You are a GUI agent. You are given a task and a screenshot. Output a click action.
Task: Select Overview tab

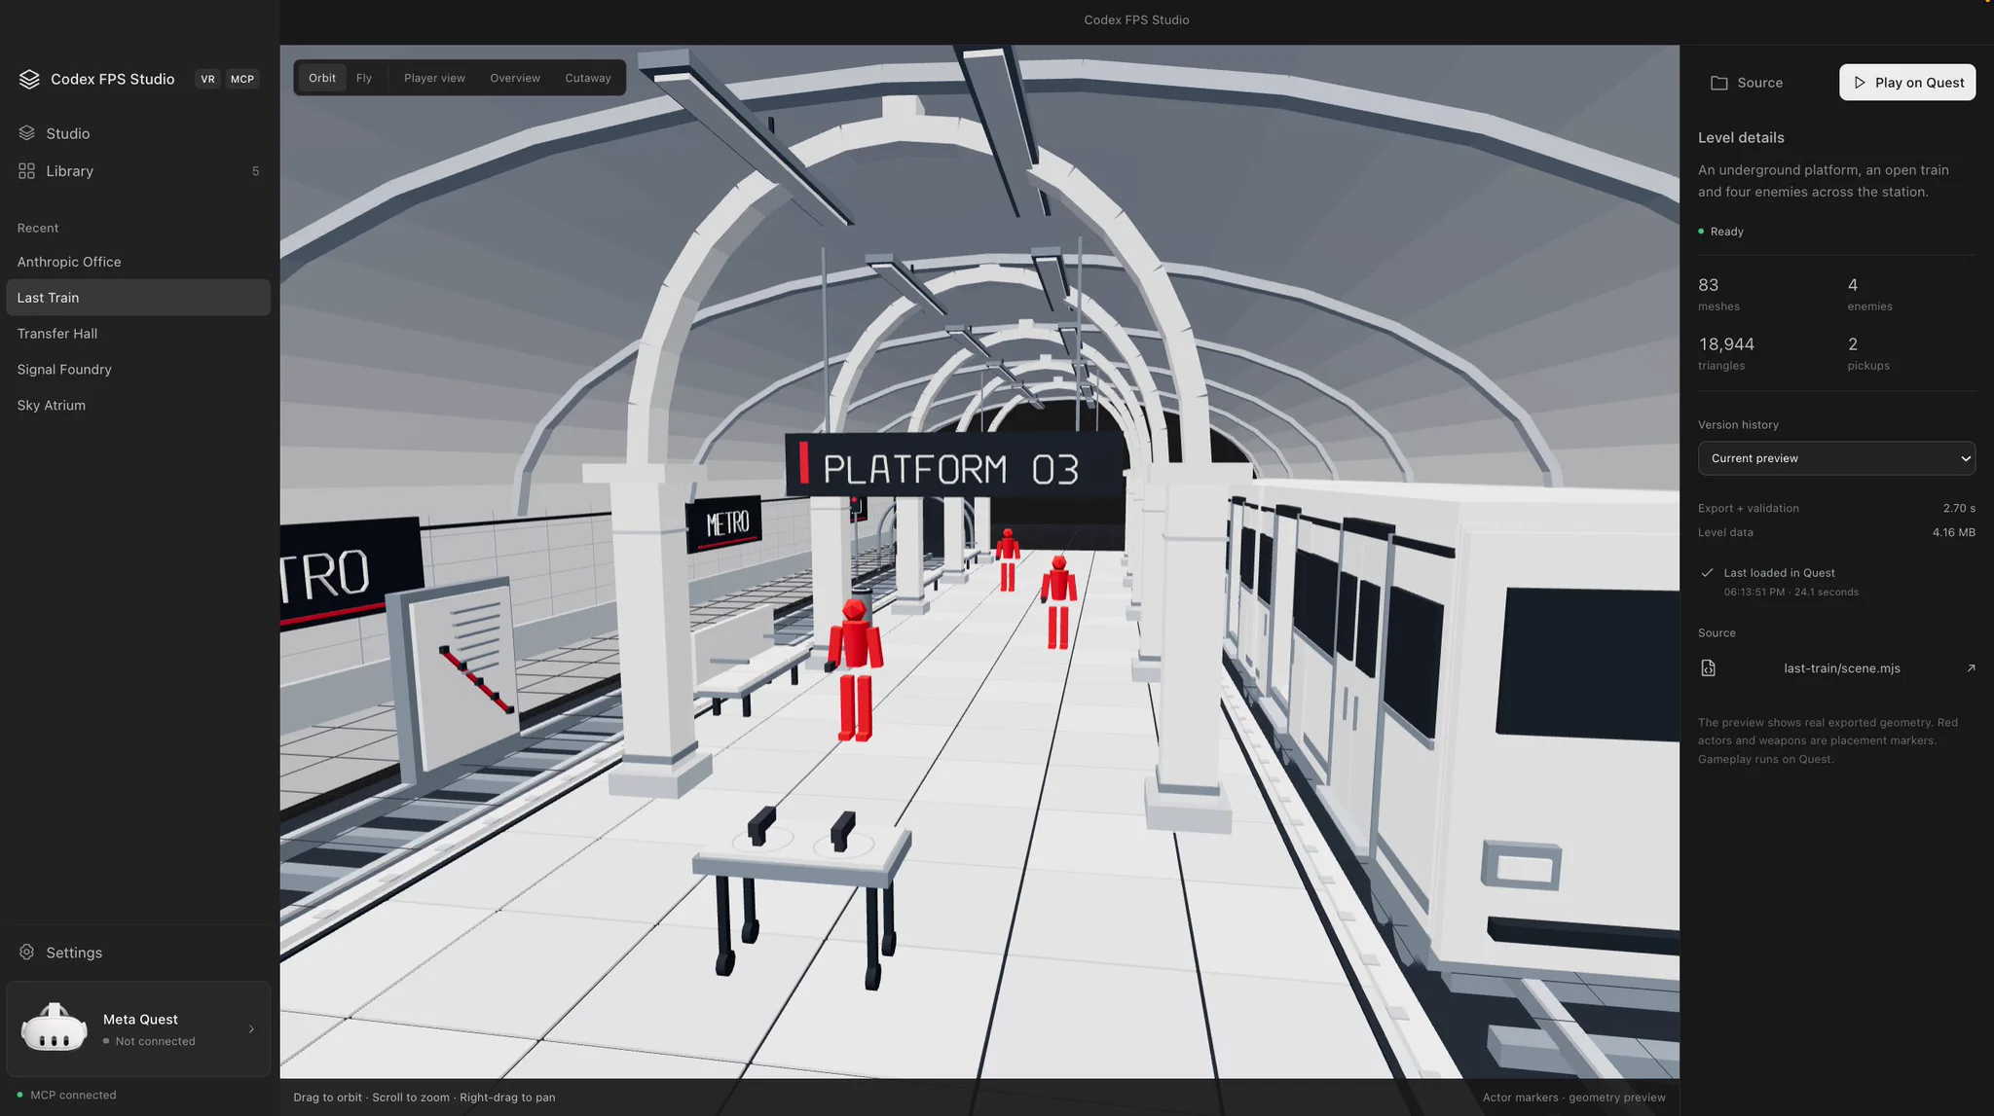point(515,78)
